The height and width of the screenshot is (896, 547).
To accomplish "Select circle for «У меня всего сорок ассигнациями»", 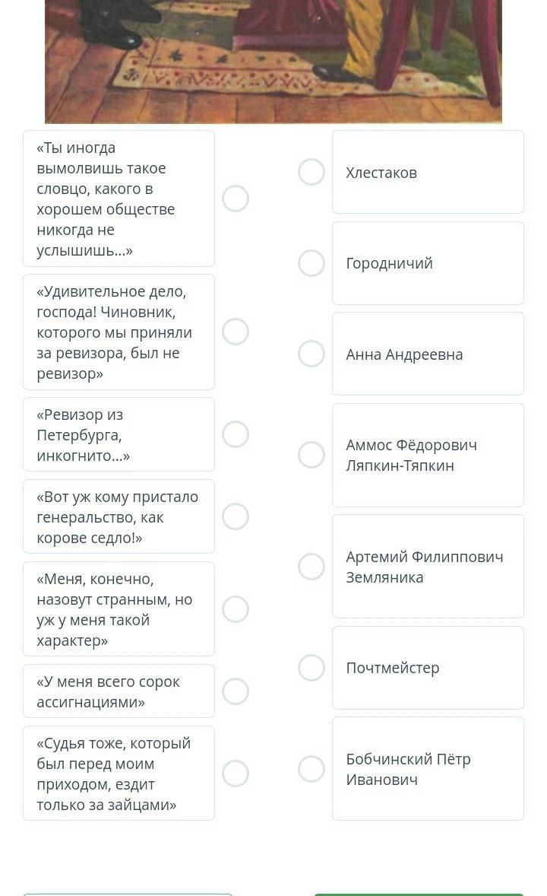I will [236, 691].
